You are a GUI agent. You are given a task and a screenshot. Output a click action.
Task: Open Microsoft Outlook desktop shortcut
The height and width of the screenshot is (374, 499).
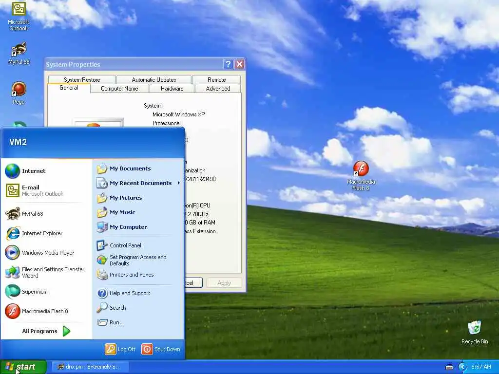click(19, 16)
